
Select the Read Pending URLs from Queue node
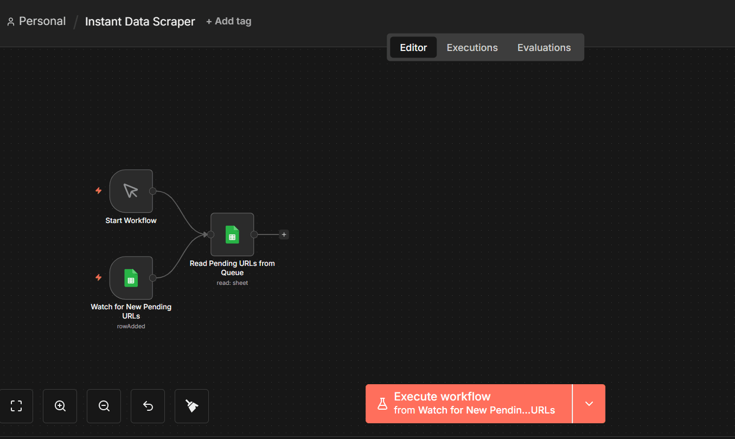tap(232, 234)
